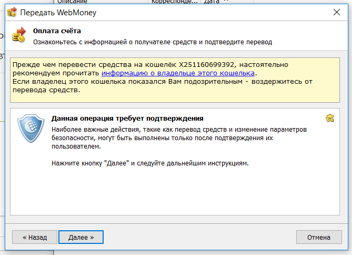Click the small yellow badge icon at right
352x255 pixels.
coord(330,118)
